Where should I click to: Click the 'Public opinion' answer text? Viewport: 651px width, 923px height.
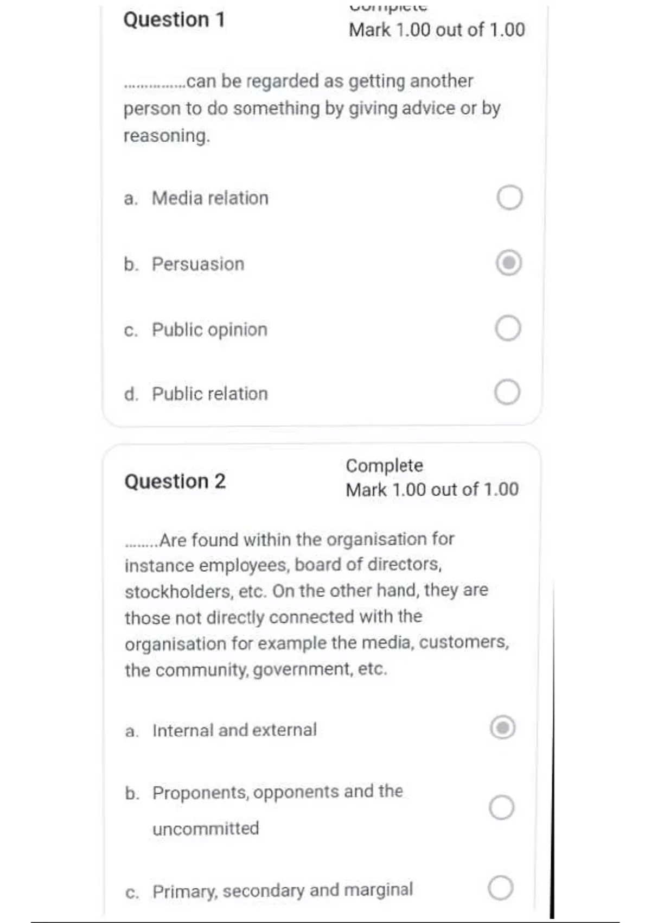tap(209, 330)
